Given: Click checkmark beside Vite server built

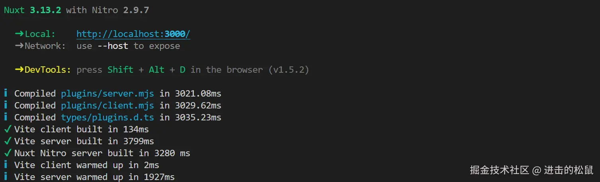Looking at the screenshot, I should [x=7, y=141].
